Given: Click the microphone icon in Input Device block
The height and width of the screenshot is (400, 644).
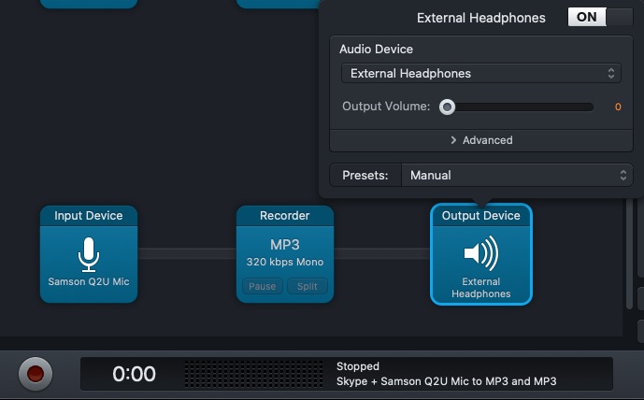Looking at the screenshot, I should click(89, 254).
